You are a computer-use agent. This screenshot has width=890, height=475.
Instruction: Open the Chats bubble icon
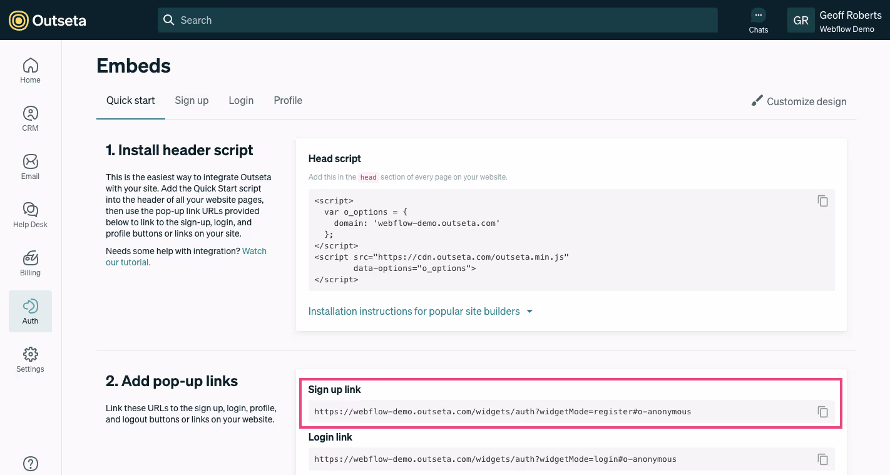pos(758,15)
